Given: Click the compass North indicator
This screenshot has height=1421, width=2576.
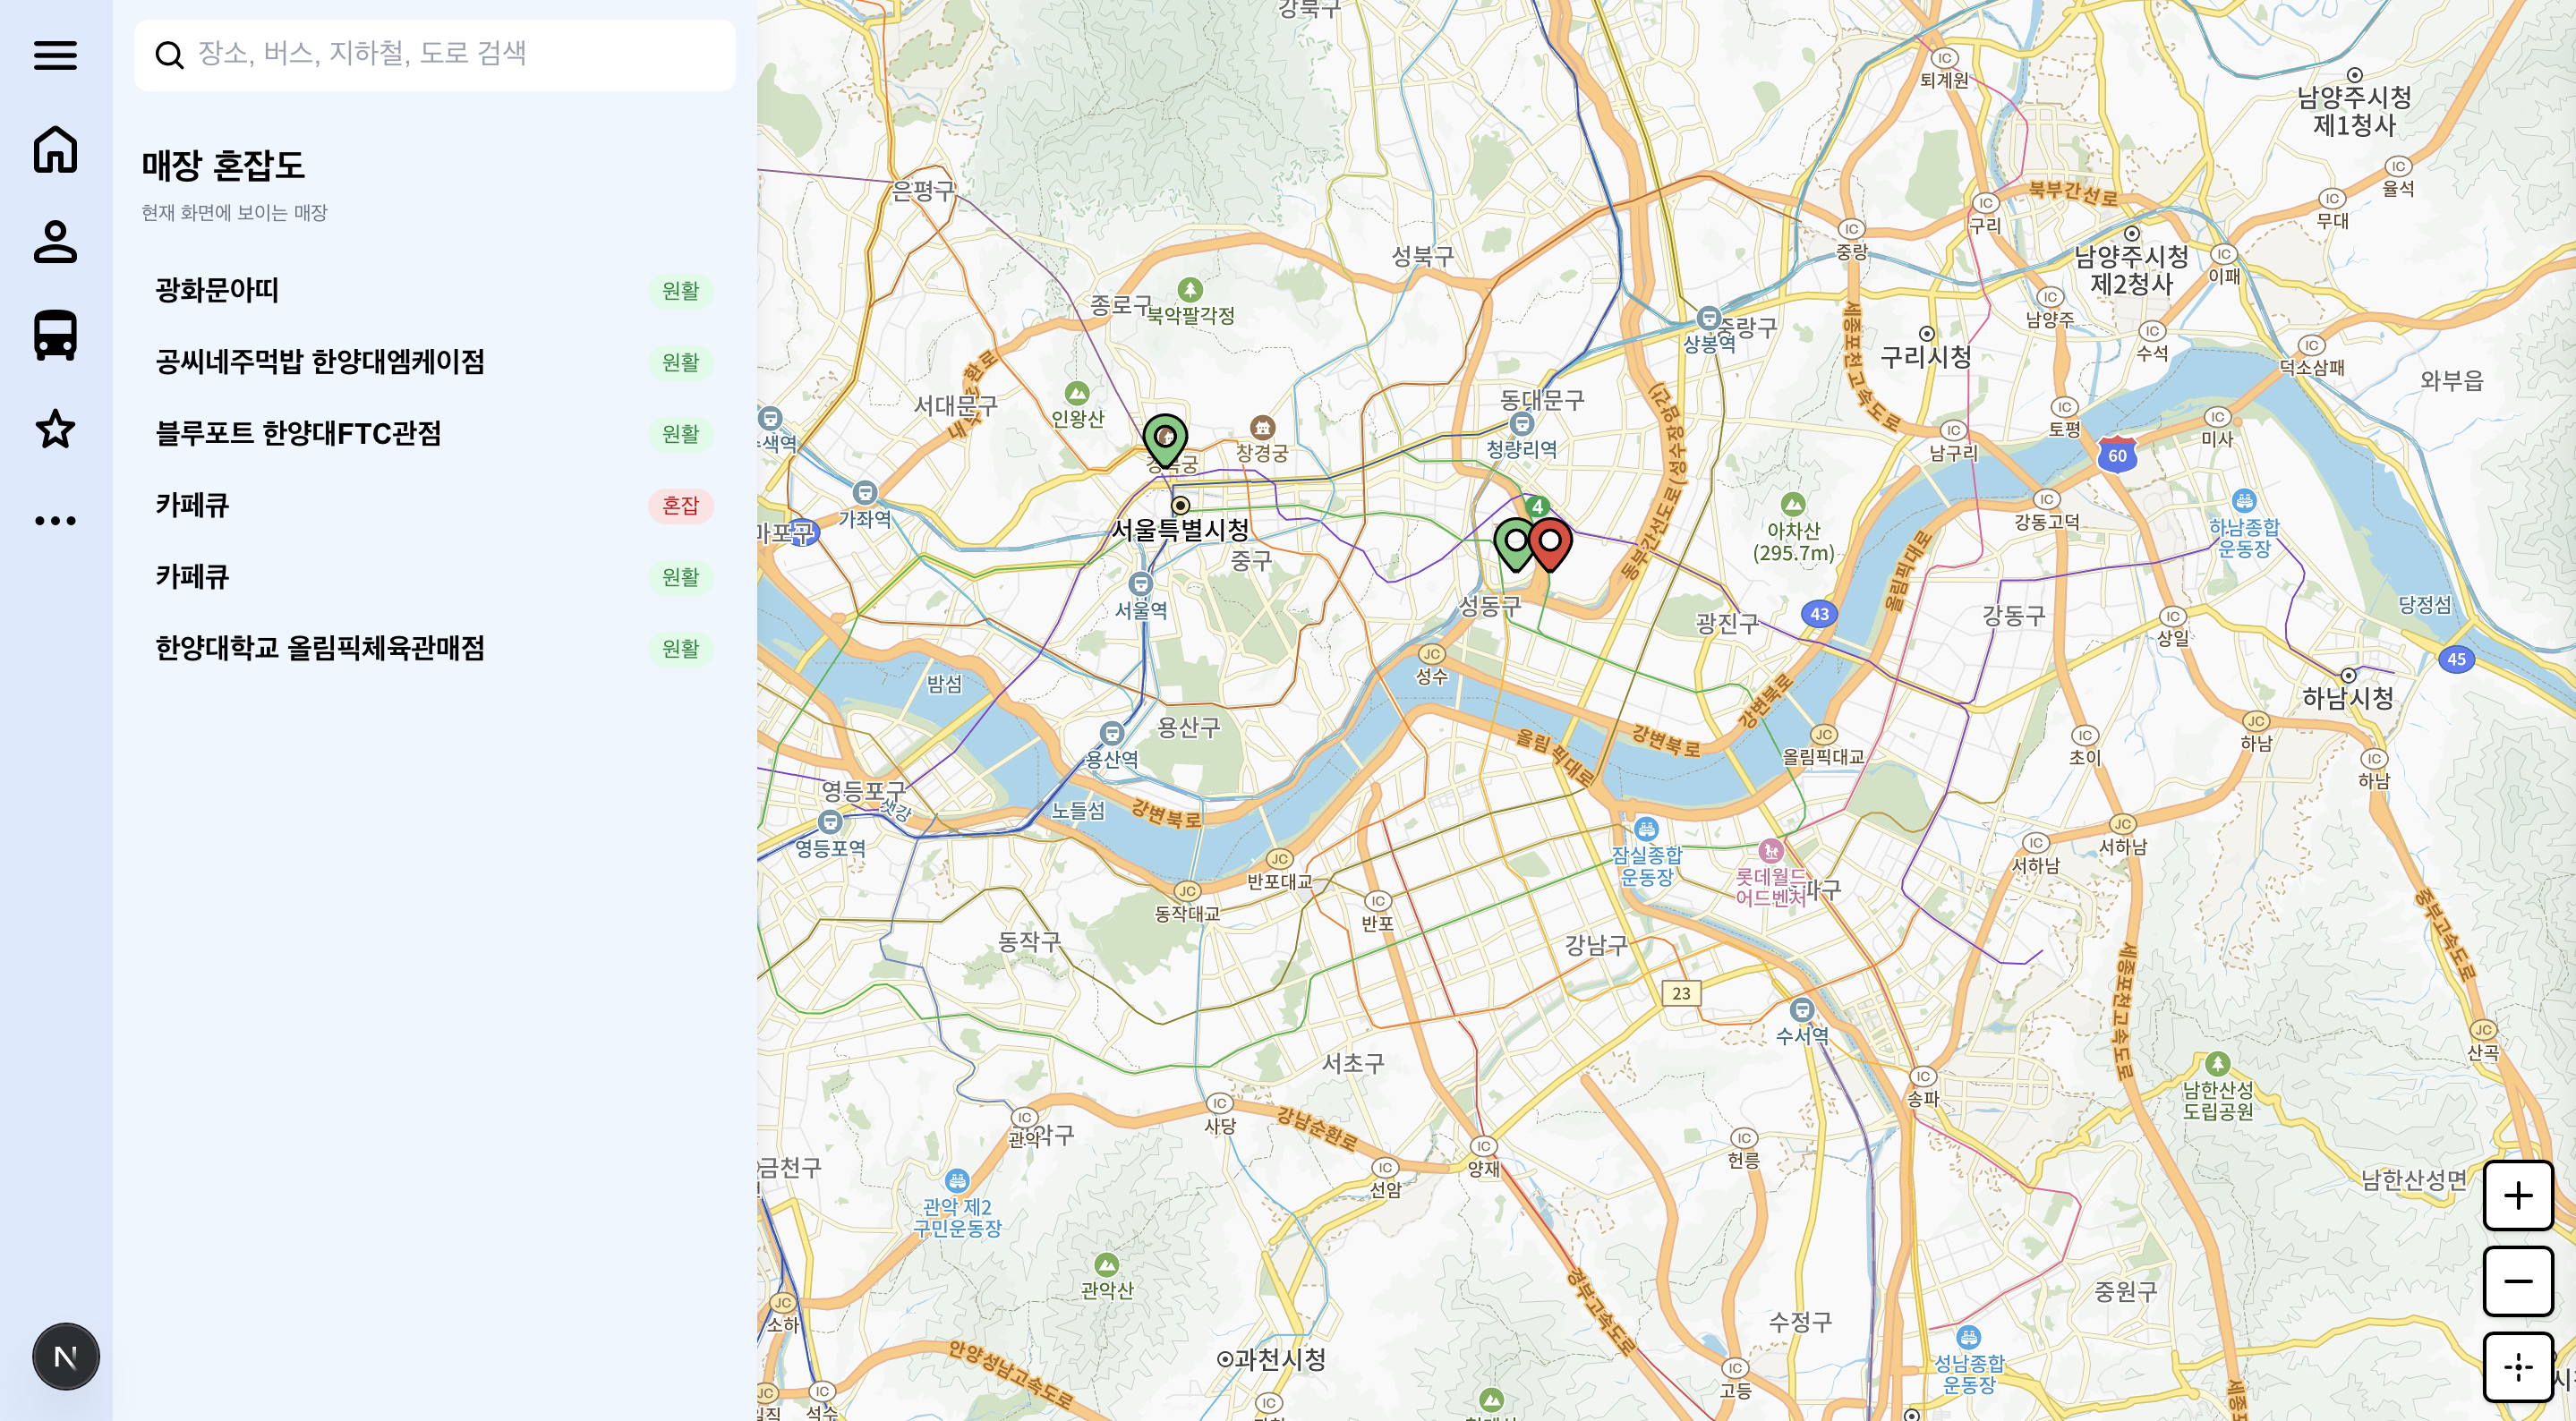Looking at the screenshot, I should (64, 1355).
